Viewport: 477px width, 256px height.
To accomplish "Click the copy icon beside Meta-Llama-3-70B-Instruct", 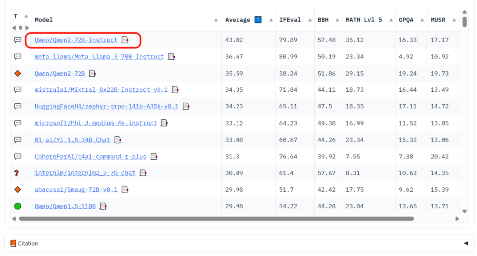I will 171,57.
